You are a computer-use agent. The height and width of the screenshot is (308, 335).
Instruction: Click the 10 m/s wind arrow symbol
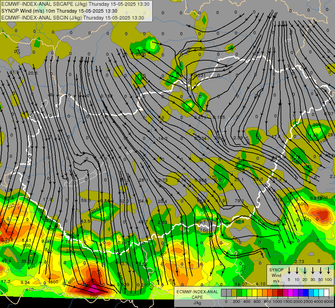click(x=297, y=271)
